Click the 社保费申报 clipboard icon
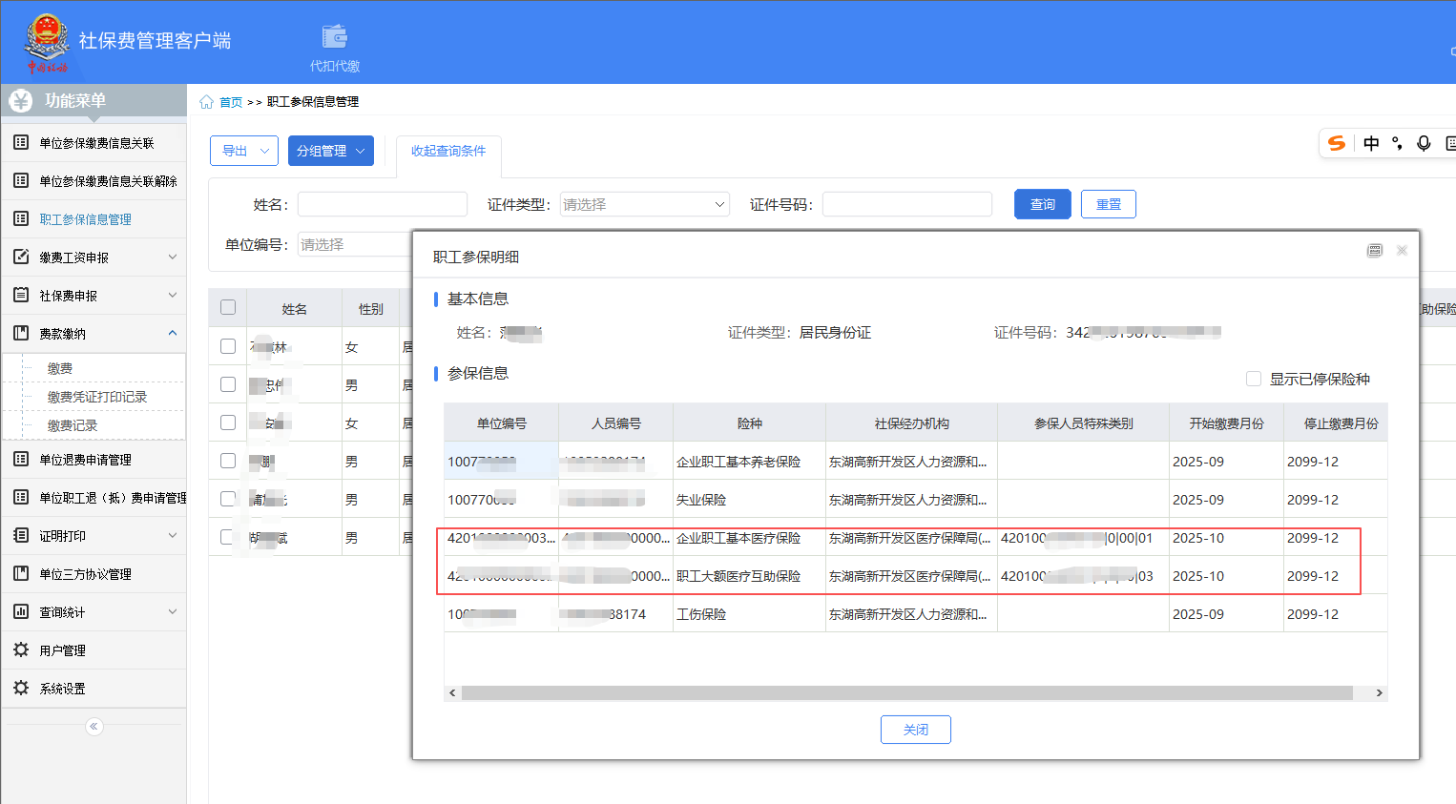Viewport: 1456px width, 804px height. point(21,296)
